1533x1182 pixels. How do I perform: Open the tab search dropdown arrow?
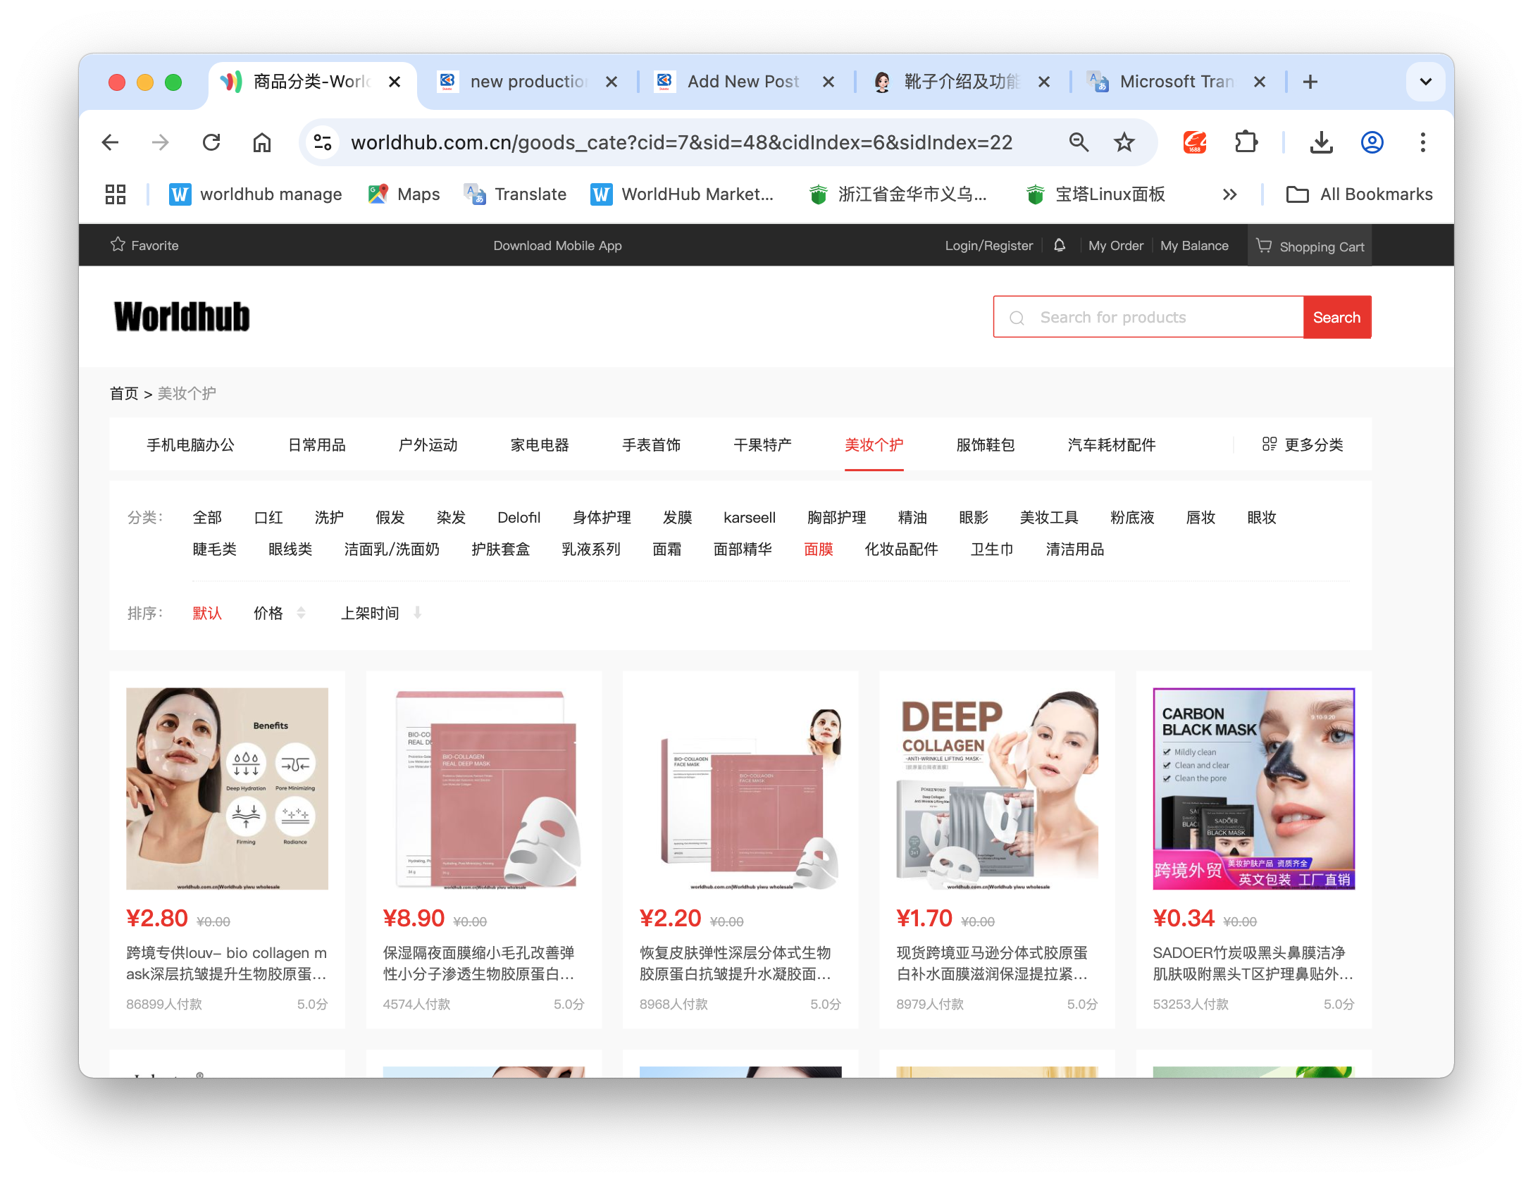point(1425,82)
